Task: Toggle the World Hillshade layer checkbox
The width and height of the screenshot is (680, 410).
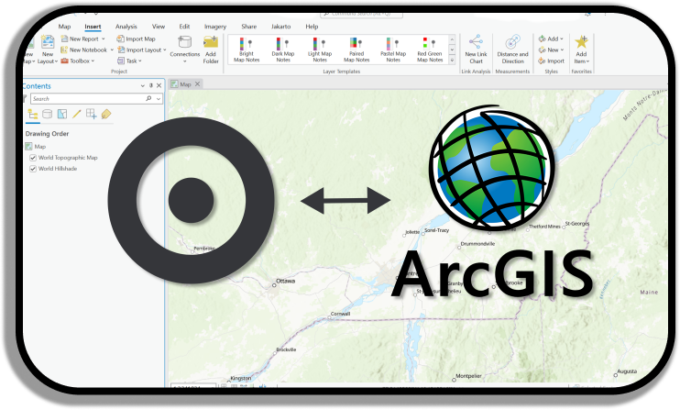Action: click(32, 169)
